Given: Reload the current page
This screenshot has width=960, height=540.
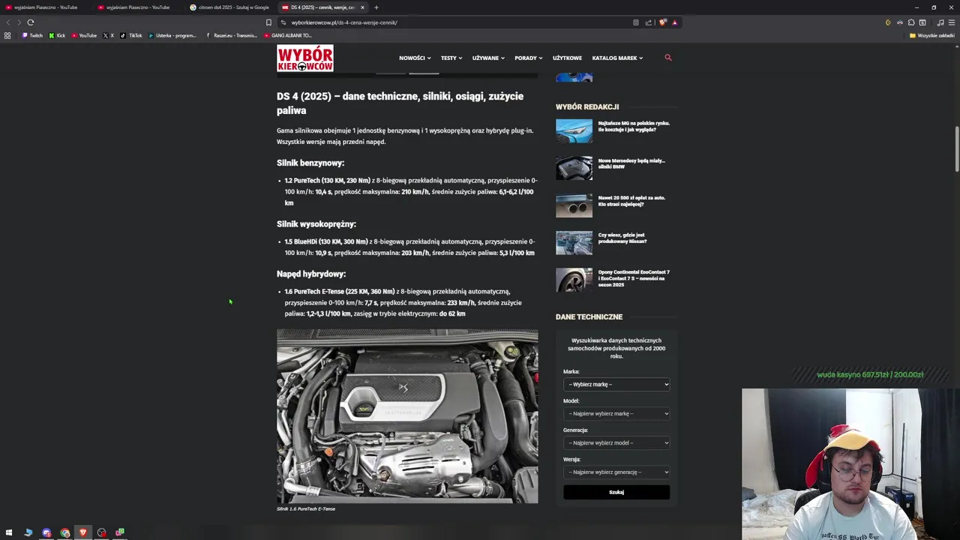Looking at the screenshot, I should click(31, 22).
